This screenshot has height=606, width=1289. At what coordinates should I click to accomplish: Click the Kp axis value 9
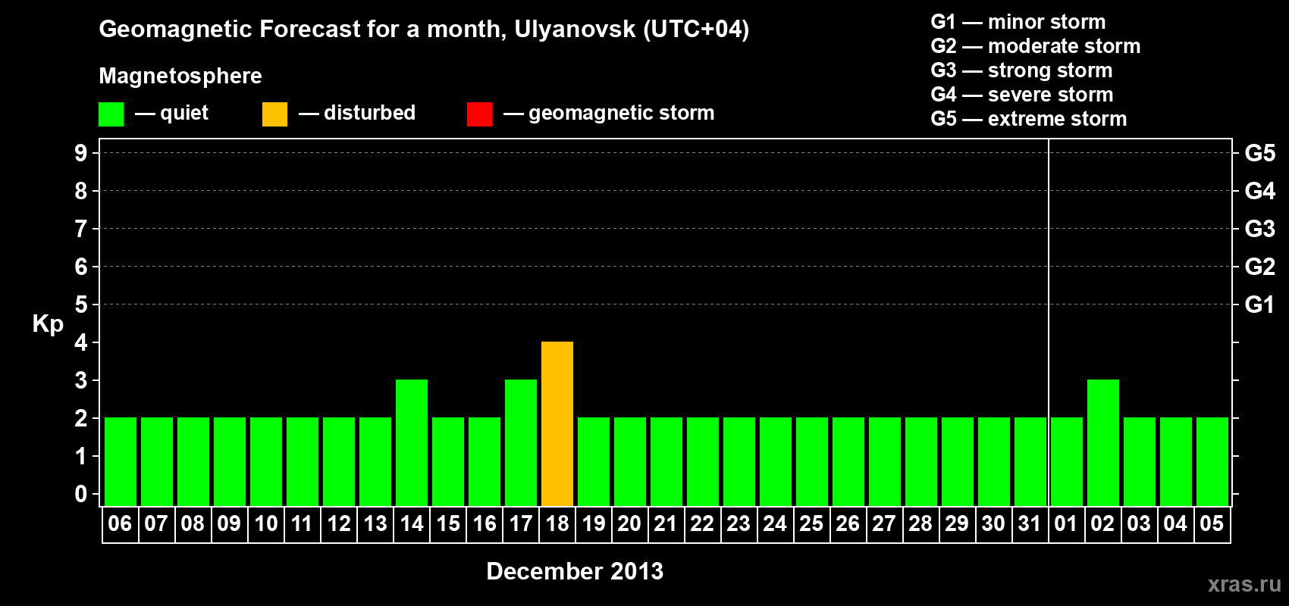click(81, 153)
